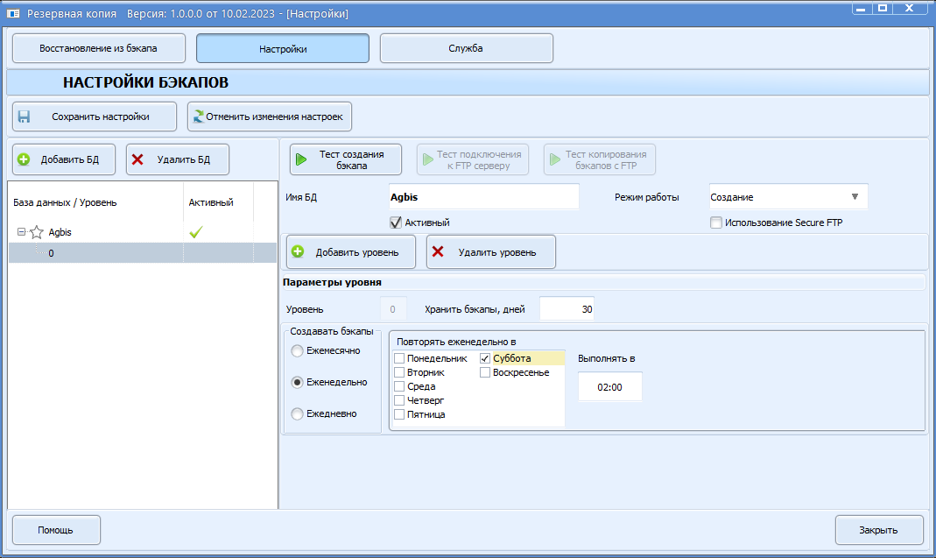Click the cancel settings changes refresh icon
The image size is (936, 558).
[x=199, y=117]
